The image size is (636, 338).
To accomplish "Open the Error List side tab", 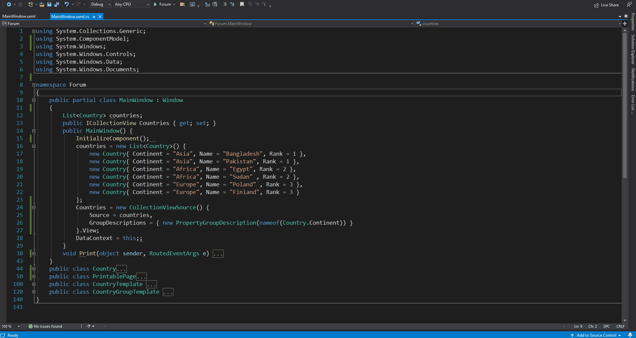I will pyautogui.click(x=632, y=105).
